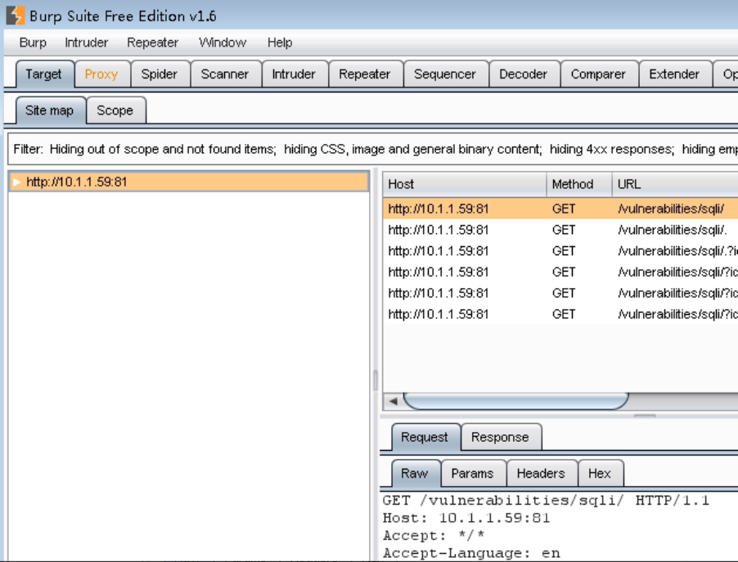Open the Request tab

(425, 438)
